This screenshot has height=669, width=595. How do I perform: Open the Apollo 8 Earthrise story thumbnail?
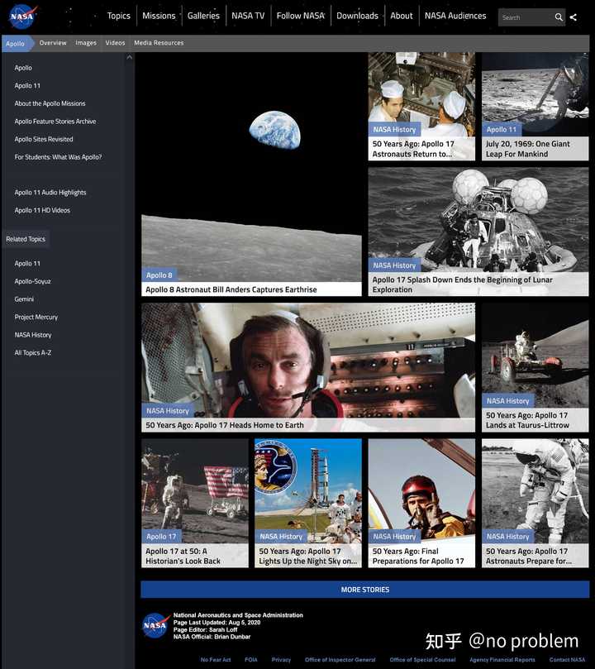click(x=251, y=174)
